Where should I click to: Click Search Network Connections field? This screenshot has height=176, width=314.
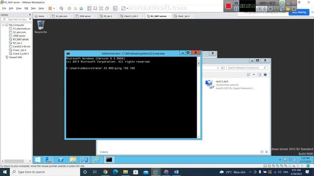[x=247, y=68]
